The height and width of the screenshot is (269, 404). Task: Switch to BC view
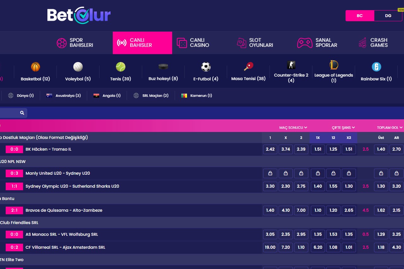[x=360, y=16]
